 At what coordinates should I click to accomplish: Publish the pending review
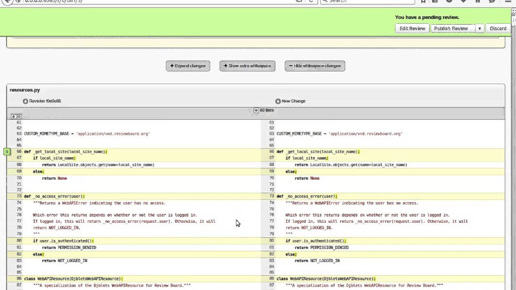click(451, 28)
